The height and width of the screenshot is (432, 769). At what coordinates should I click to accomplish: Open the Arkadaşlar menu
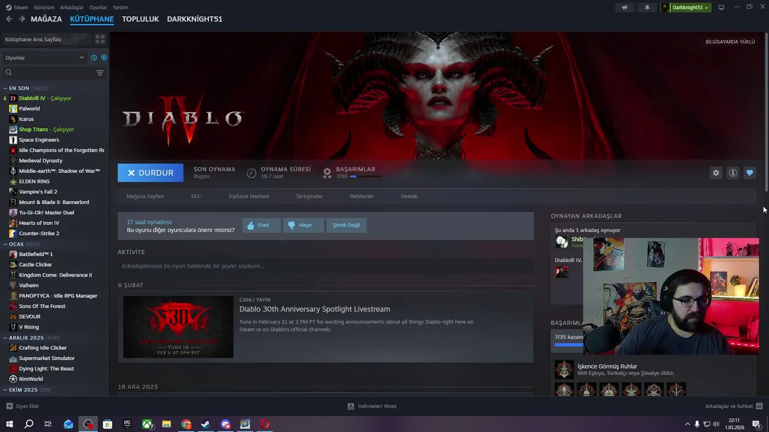point(72,7)
